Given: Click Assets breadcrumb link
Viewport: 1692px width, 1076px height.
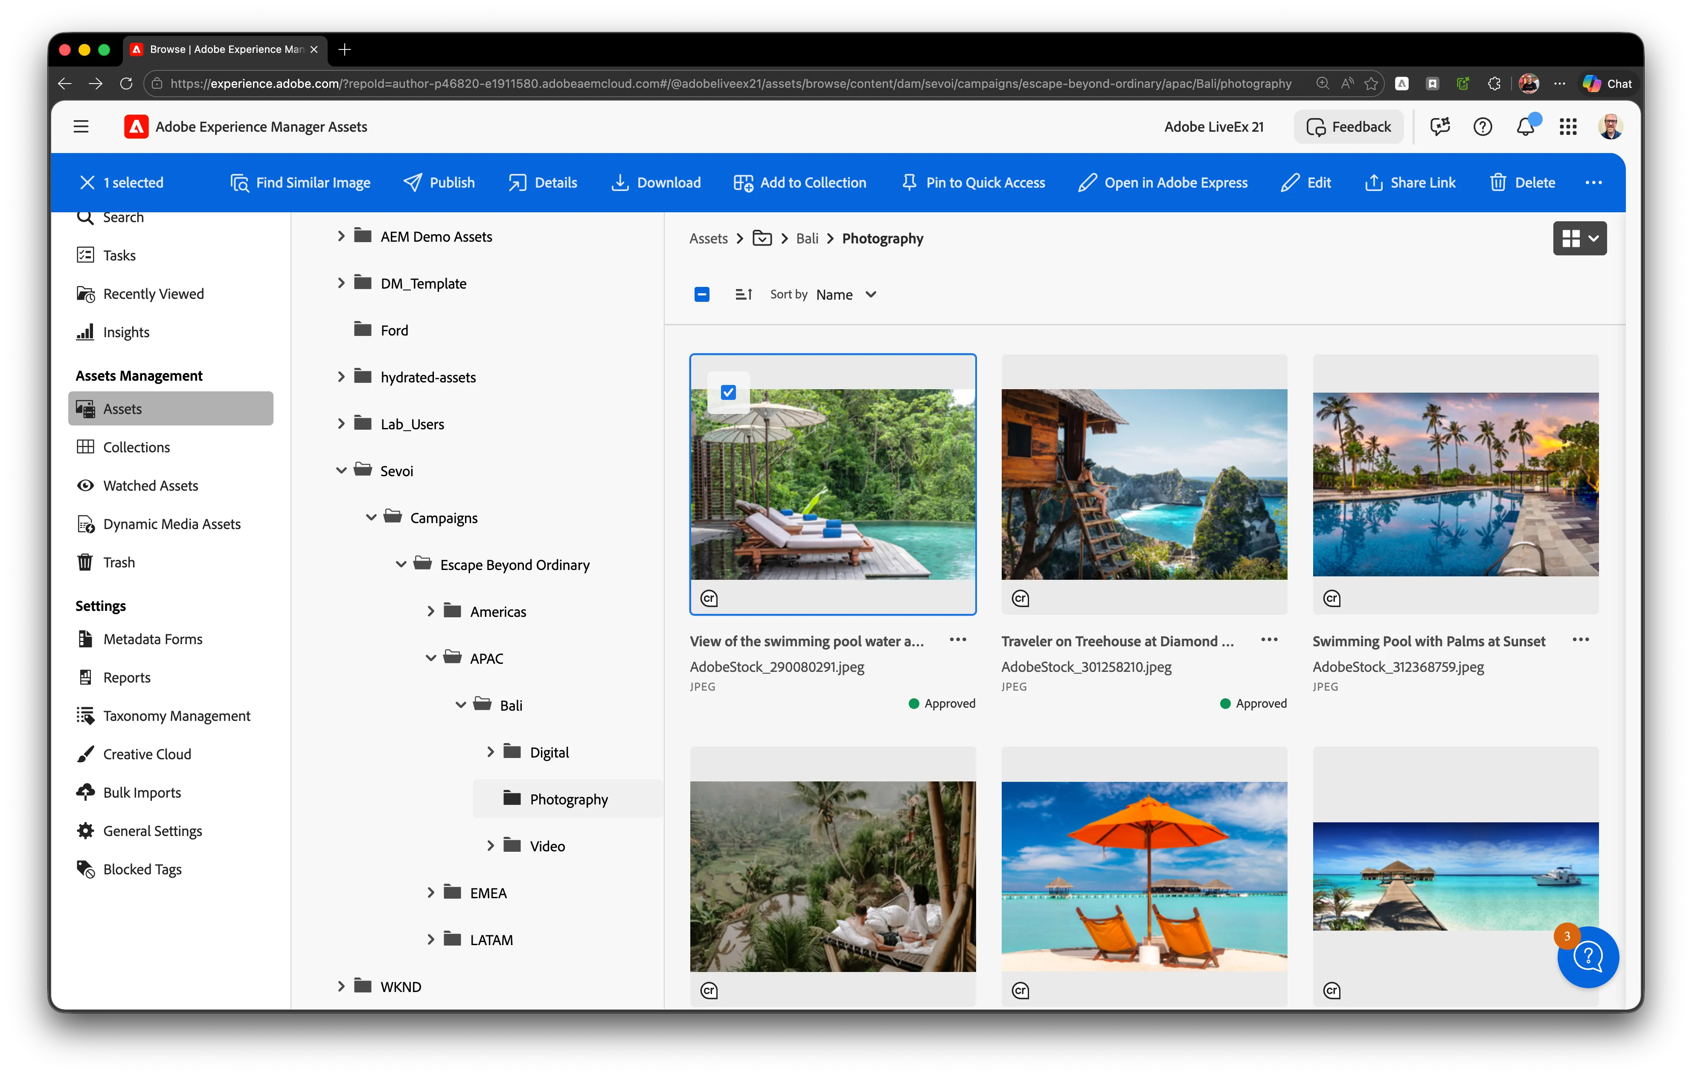Looking at the screenshot, I should 708,238.
